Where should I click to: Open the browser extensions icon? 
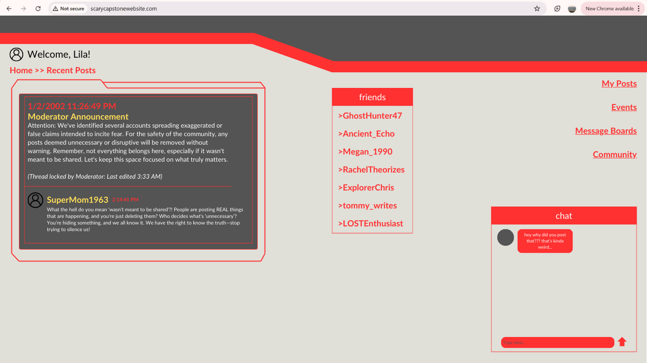pyautogui.click(x=557, y=9)
